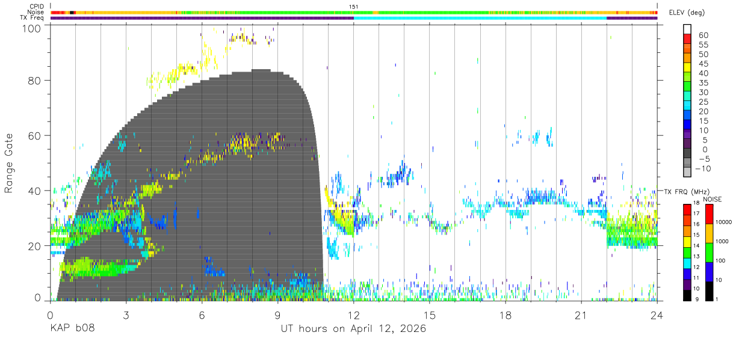Click the 60 label on ELEV legend

pos(702,35)
